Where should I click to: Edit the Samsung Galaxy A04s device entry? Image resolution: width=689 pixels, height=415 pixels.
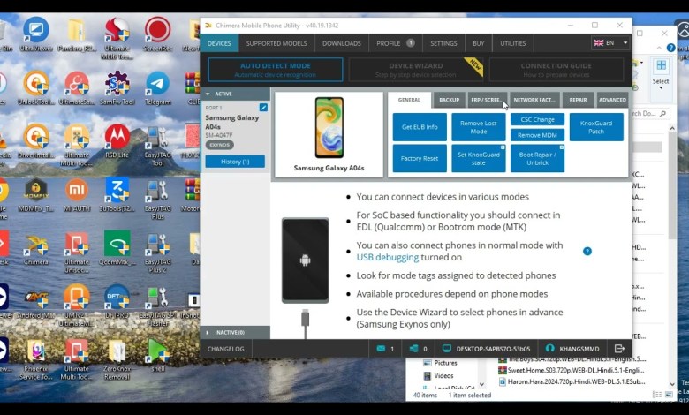click(263, 108)
